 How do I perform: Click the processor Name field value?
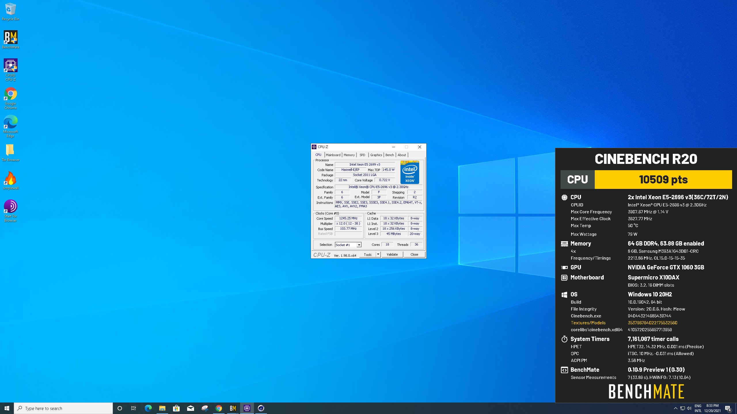coord(365,164)
